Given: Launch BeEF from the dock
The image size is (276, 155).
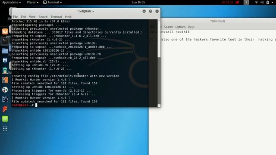Looking at the screenshot, I should (x=5, y=99).
